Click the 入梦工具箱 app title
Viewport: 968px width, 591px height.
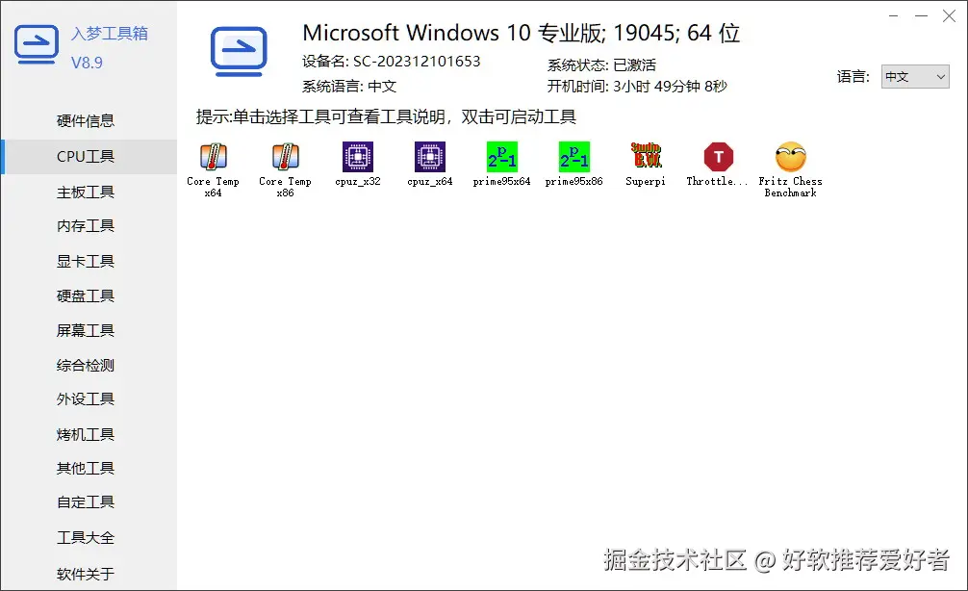[110, 34]
